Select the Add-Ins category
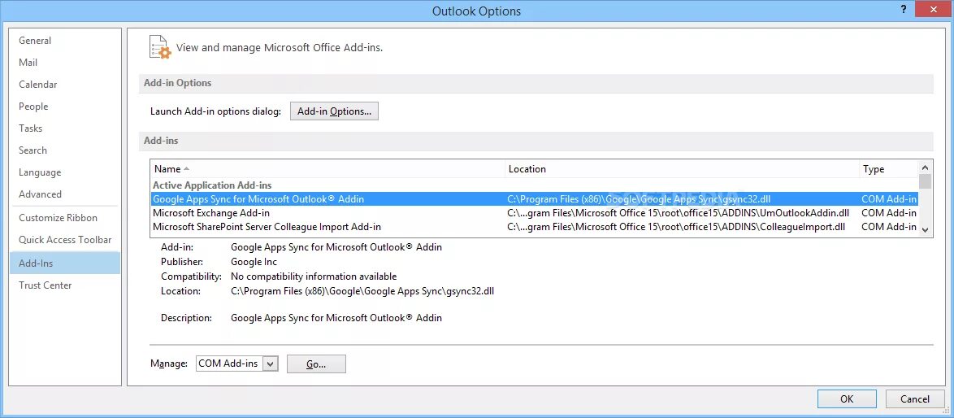 (65, 263)
